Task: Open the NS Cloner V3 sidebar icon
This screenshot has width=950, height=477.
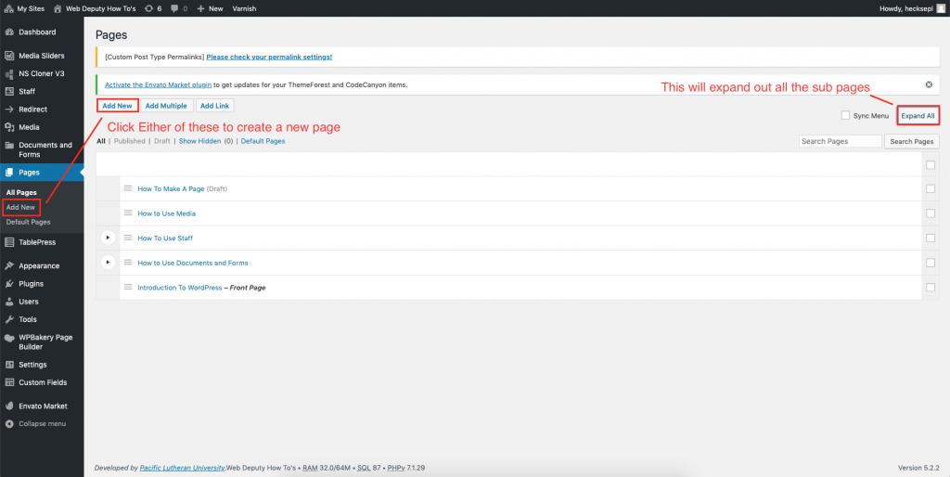Action: [x=9, y=73]
